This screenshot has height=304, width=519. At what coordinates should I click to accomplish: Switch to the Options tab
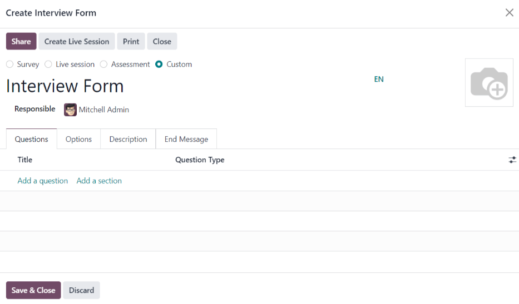pos(78,139)
